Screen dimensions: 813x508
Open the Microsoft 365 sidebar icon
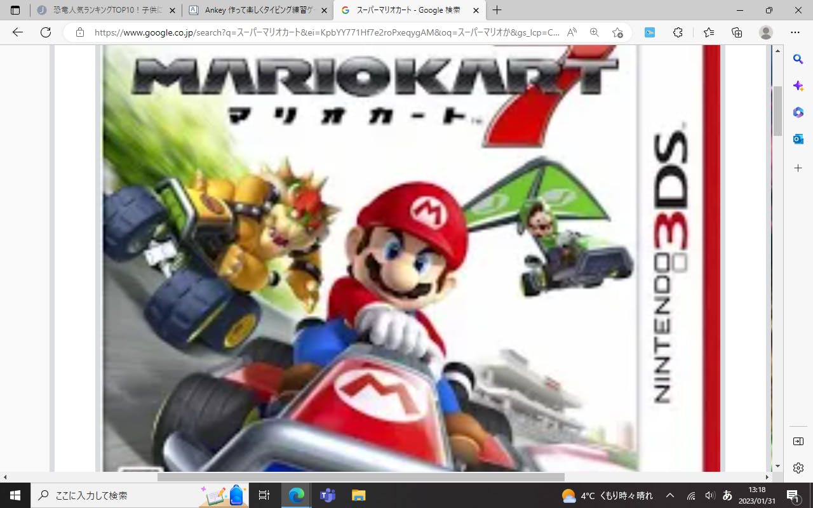798,112
